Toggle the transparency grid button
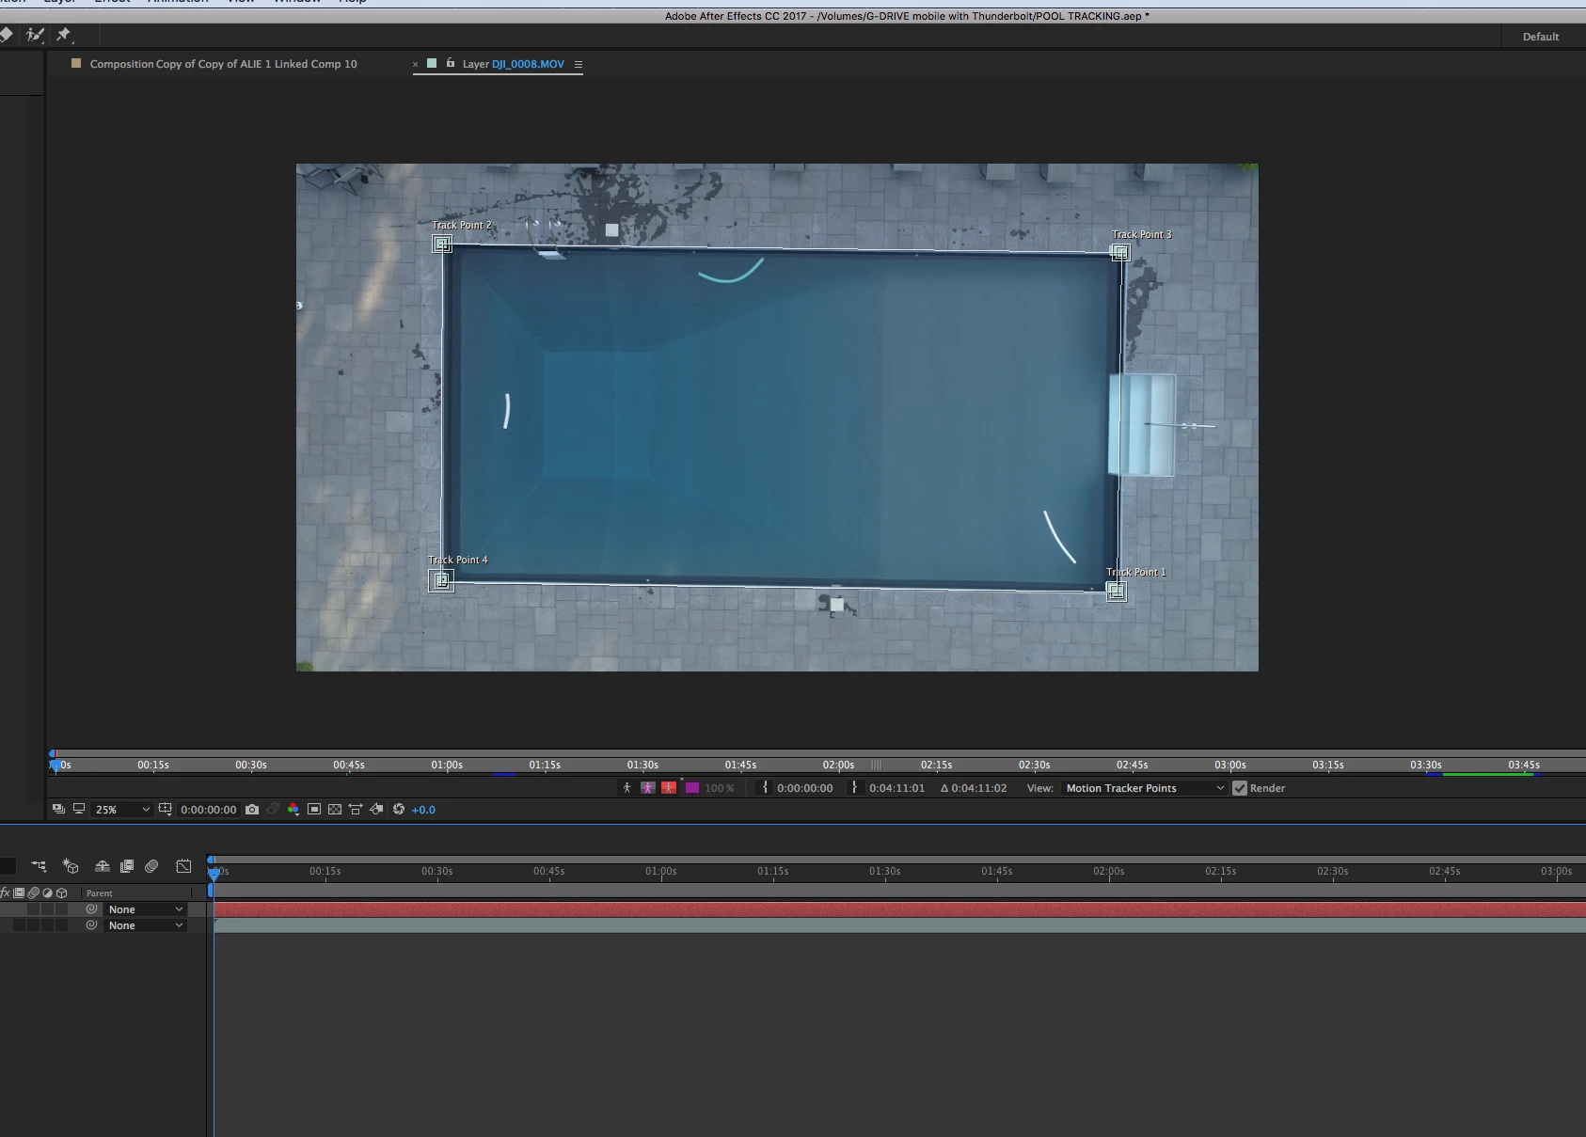Image resolution: width=1586 pixels, height=1137 pixels. (335, 810)
